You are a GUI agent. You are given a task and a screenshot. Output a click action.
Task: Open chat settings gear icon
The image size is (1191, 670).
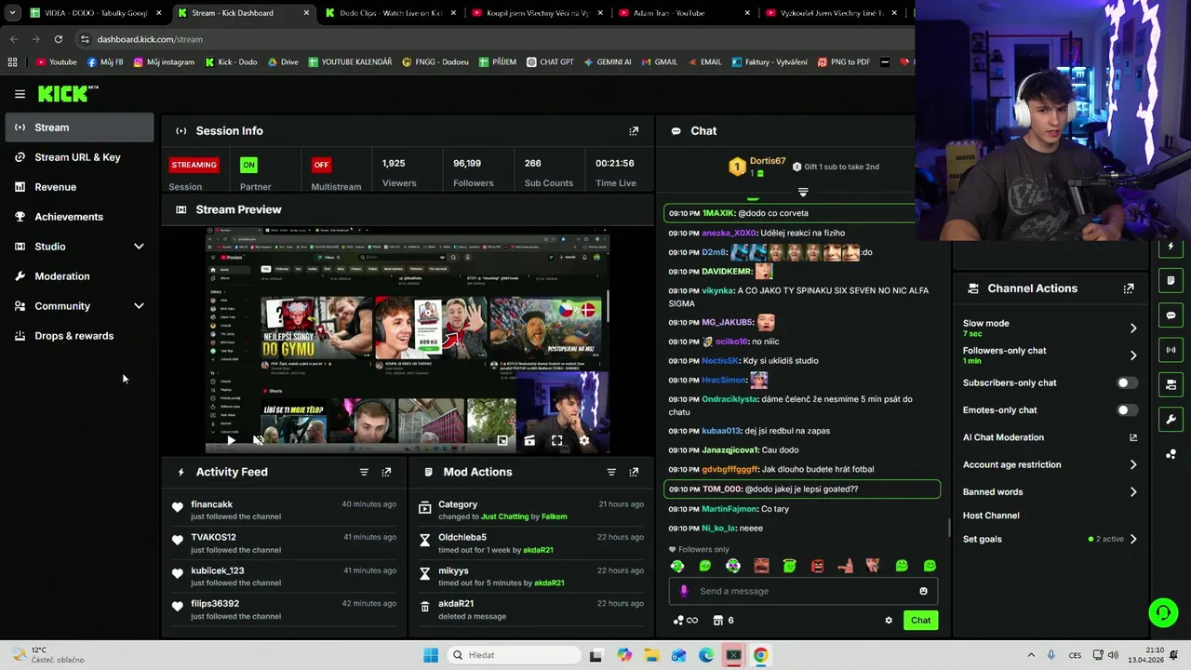coord(889,621)
